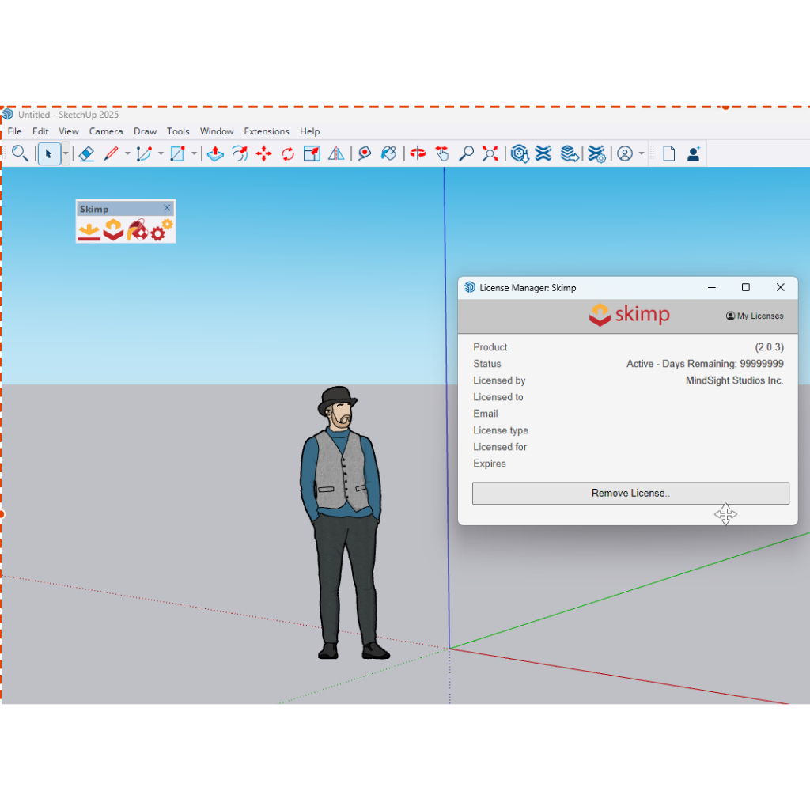Select the Rectangle shape tool
Image resolution: width=810 pixels, height=810 pixels.
pyautogui.click(x=178, y=153)
